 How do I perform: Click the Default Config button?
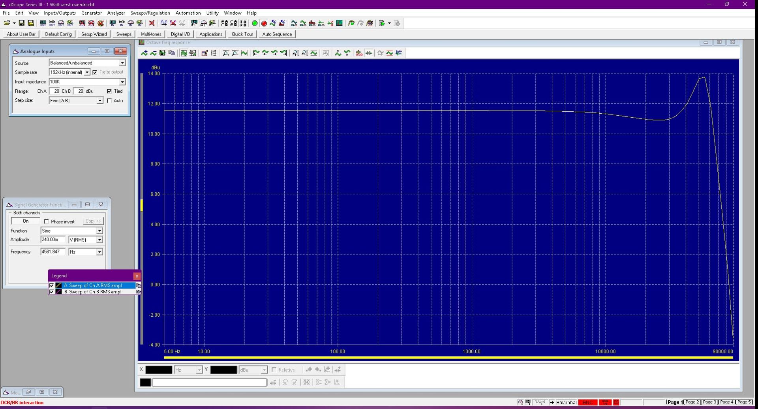coord(58,34)
